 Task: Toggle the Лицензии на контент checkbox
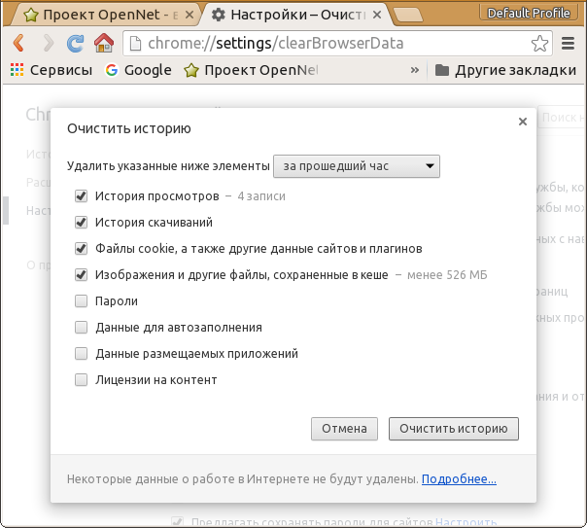[x=82, y=380]
